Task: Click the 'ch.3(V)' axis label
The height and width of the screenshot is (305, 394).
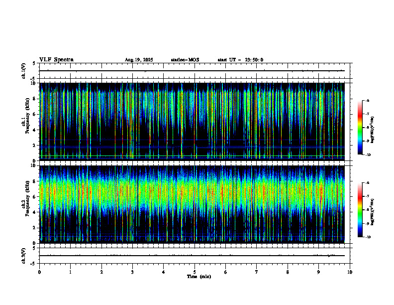Action: [x=24, y=256]
